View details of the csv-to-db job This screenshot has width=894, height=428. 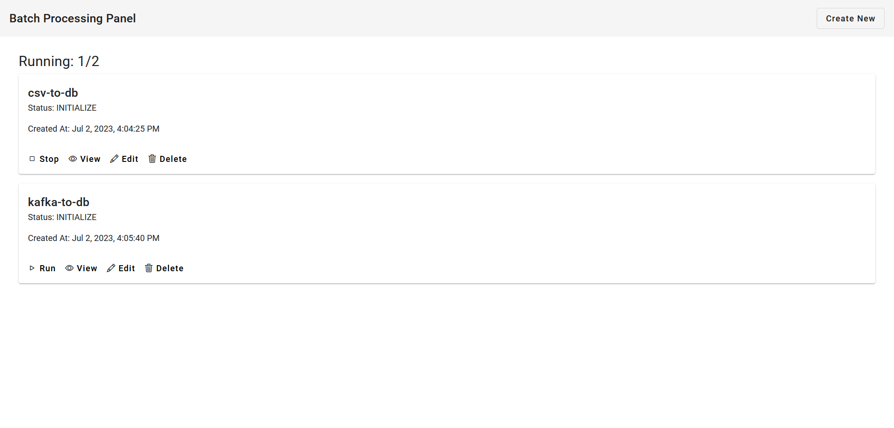(84, 159)
